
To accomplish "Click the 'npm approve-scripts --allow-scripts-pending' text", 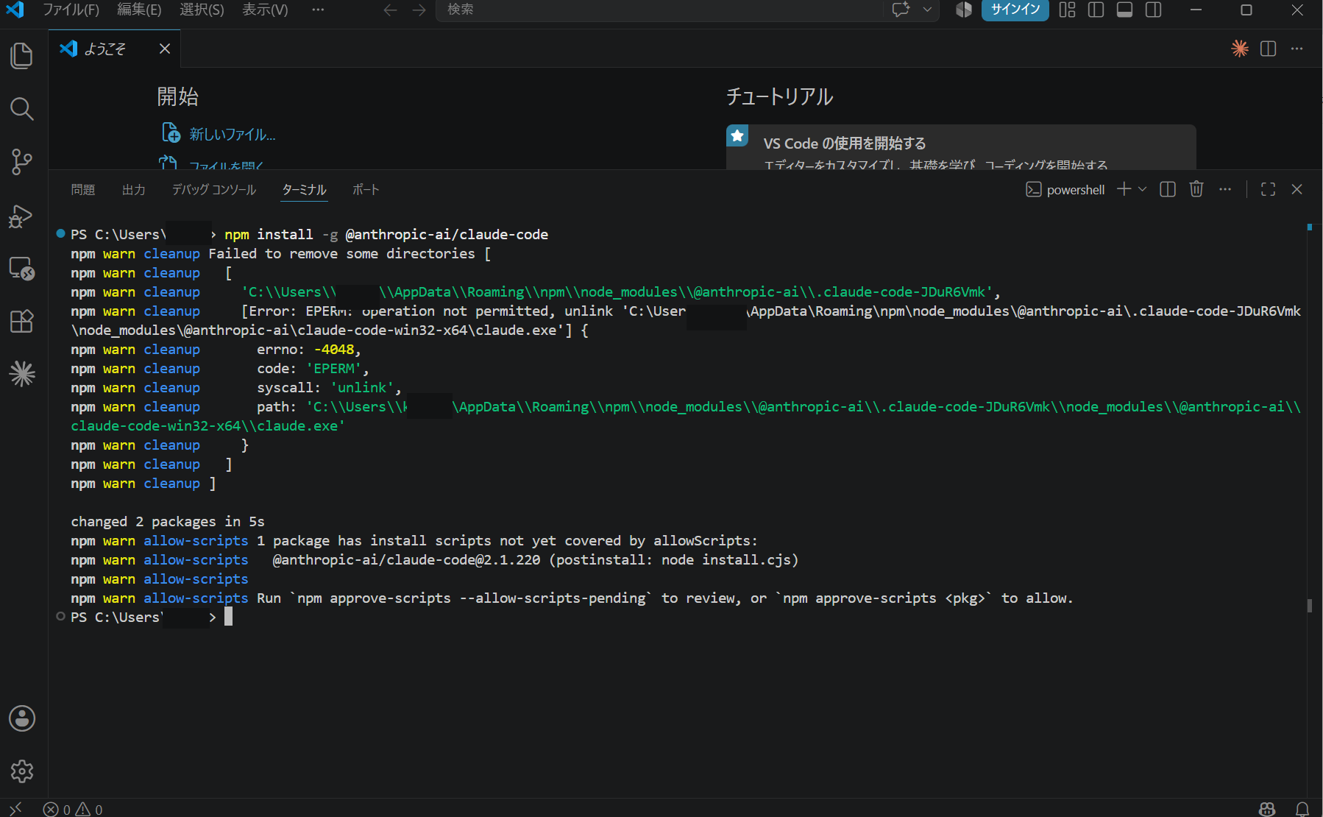I will tap(471, 598).
